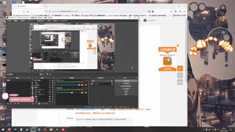The height and width of the screenshot is (132, 235).
Task: Click first mixer channel volume slider handle
Action: [79, 85]
